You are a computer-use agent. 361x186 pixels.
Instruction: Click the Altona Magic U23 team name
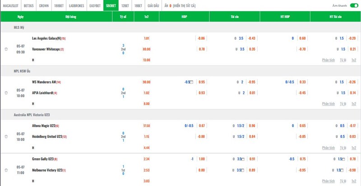(x=43, y=126)
